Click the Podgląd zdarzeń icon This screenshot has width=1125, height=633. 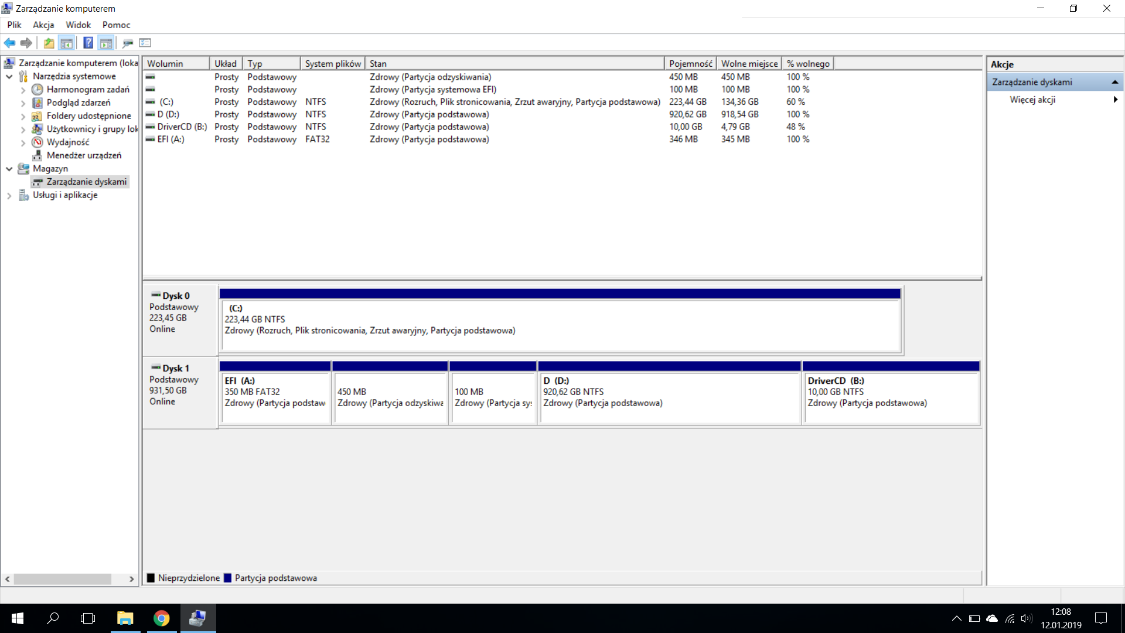pos(37,103)
